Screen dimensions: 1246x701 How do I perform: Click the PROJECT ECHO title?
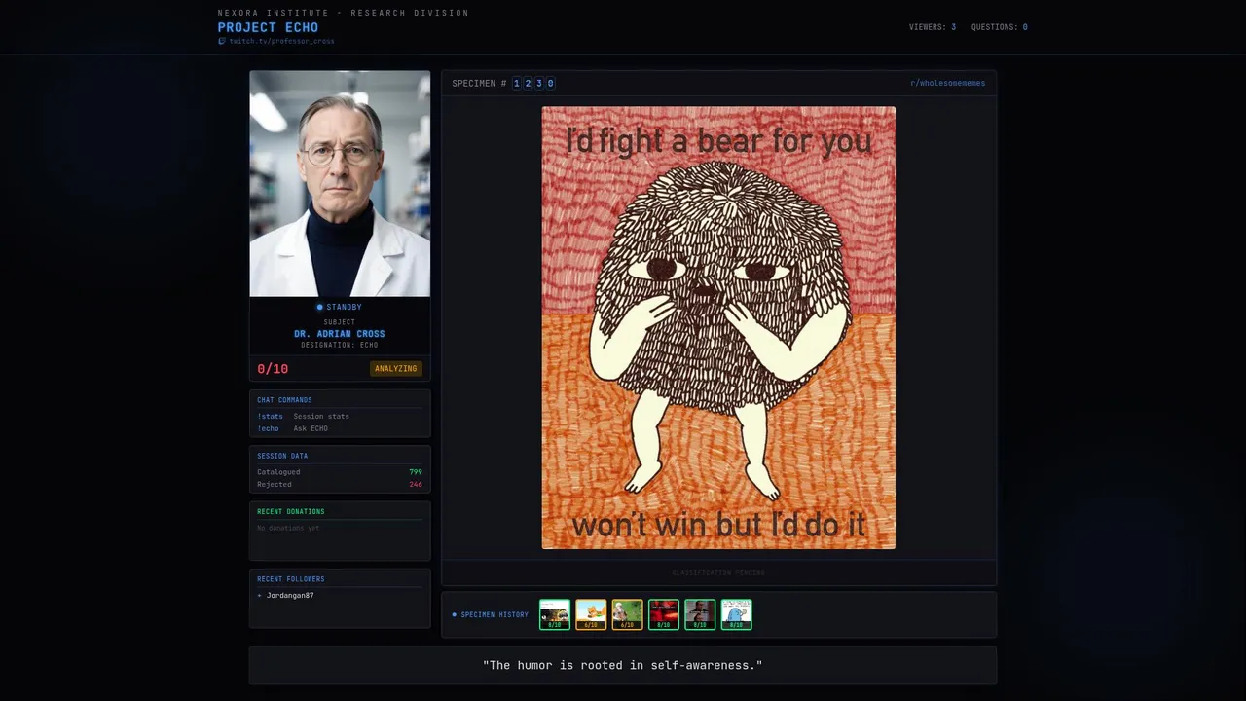click(x=268, y=27)
